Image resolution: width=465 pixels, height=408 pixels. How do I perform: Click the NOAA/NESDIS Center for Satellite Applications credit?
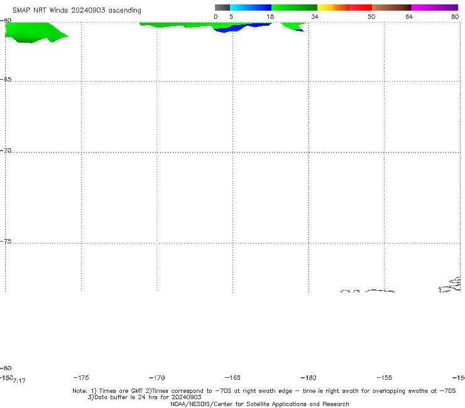[260, 404]
